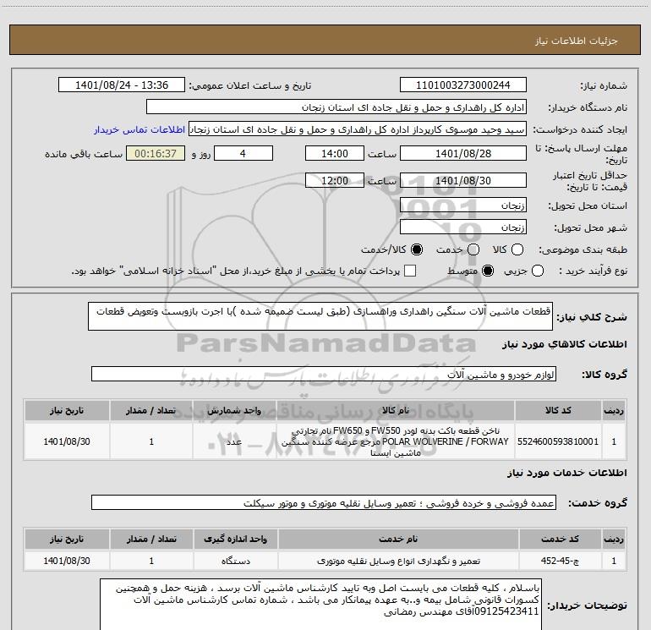Click the استان محل تحویل field
The height and width of the screenshot is (630, 651).
463,205
